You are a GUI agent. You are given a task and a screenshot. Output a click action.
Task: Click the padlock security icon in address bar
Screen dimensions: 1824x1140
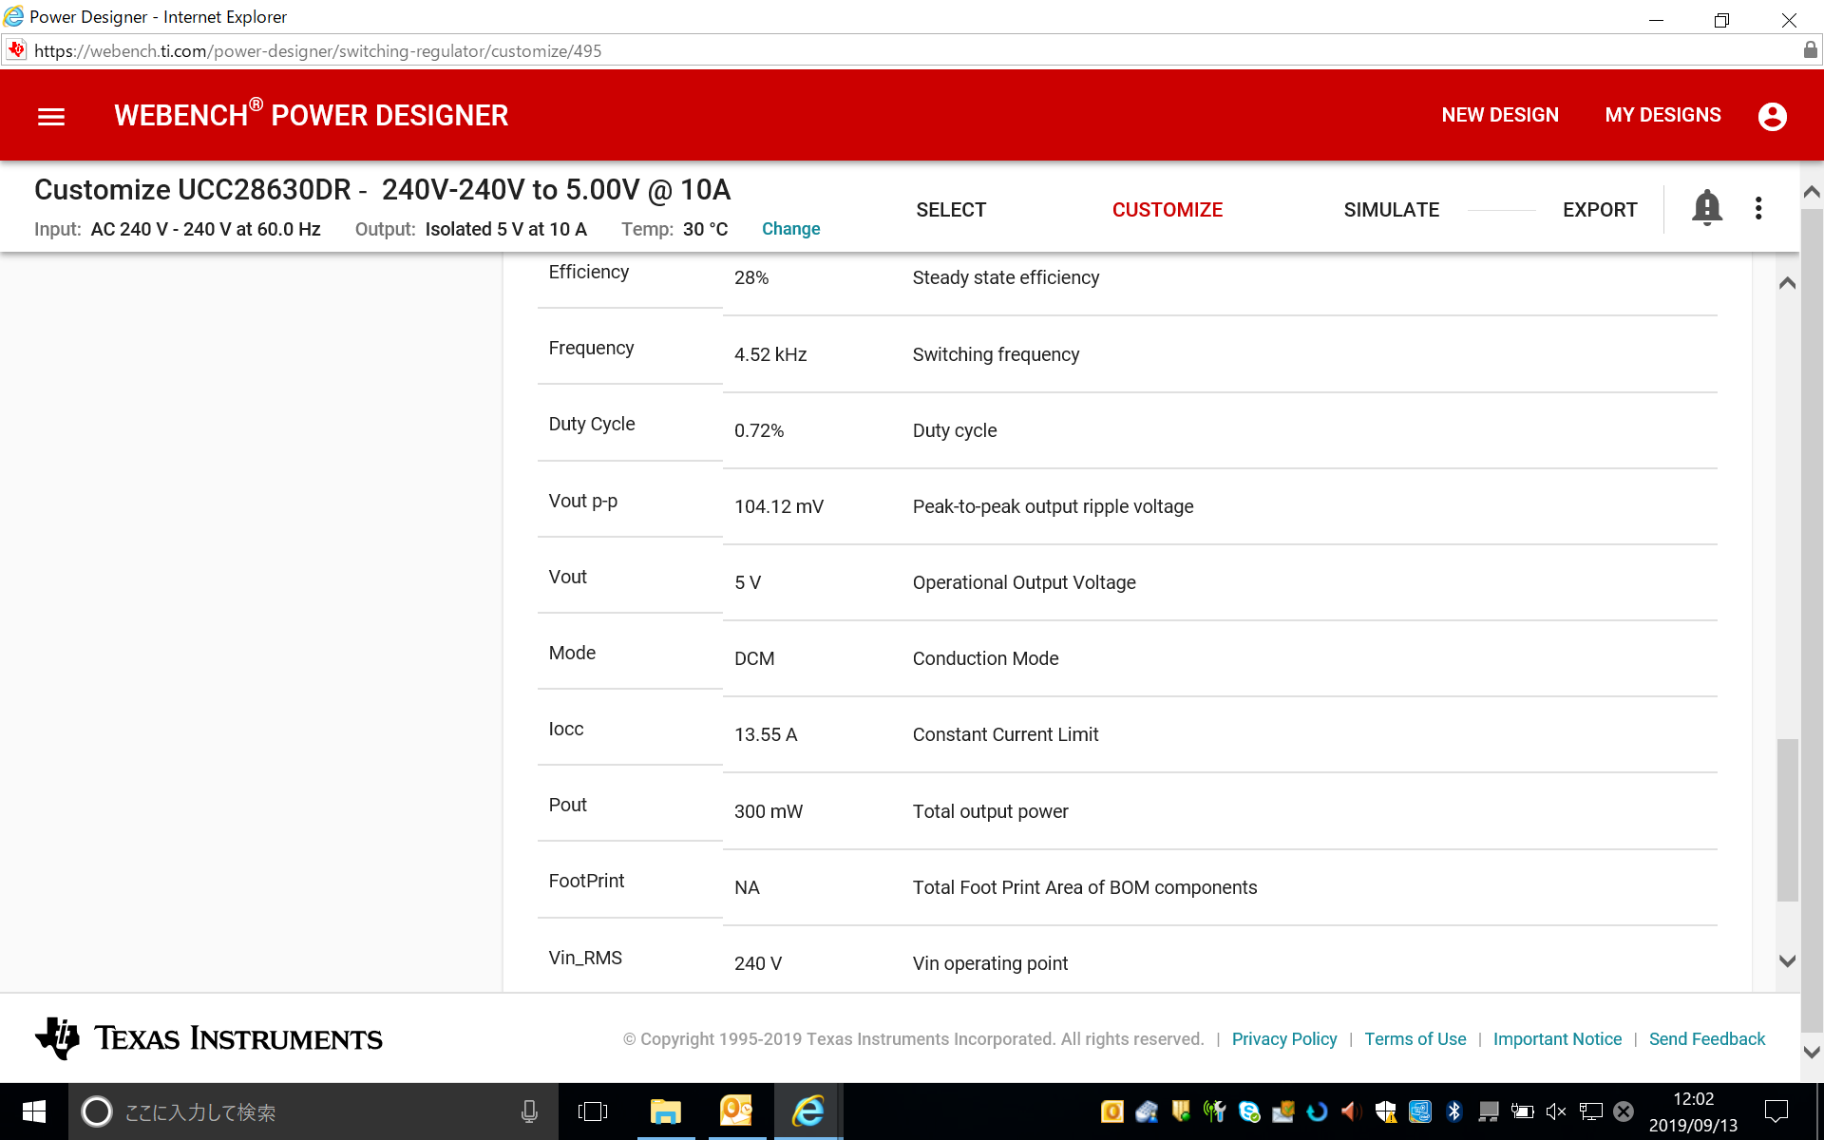(1810, 50)
